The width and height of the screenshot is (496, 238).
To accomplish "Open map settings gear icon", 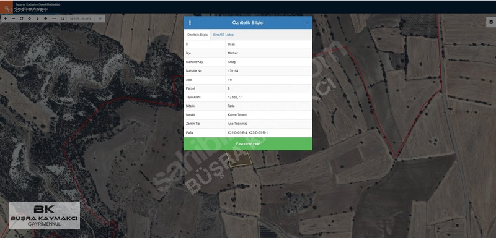I will [x=490, y=22].
